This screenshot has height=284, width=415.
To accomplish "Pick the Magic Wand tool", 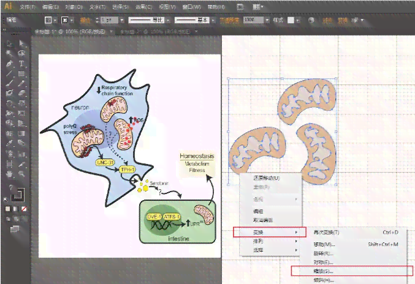I will pyautogui.click(x=9, y=54).
